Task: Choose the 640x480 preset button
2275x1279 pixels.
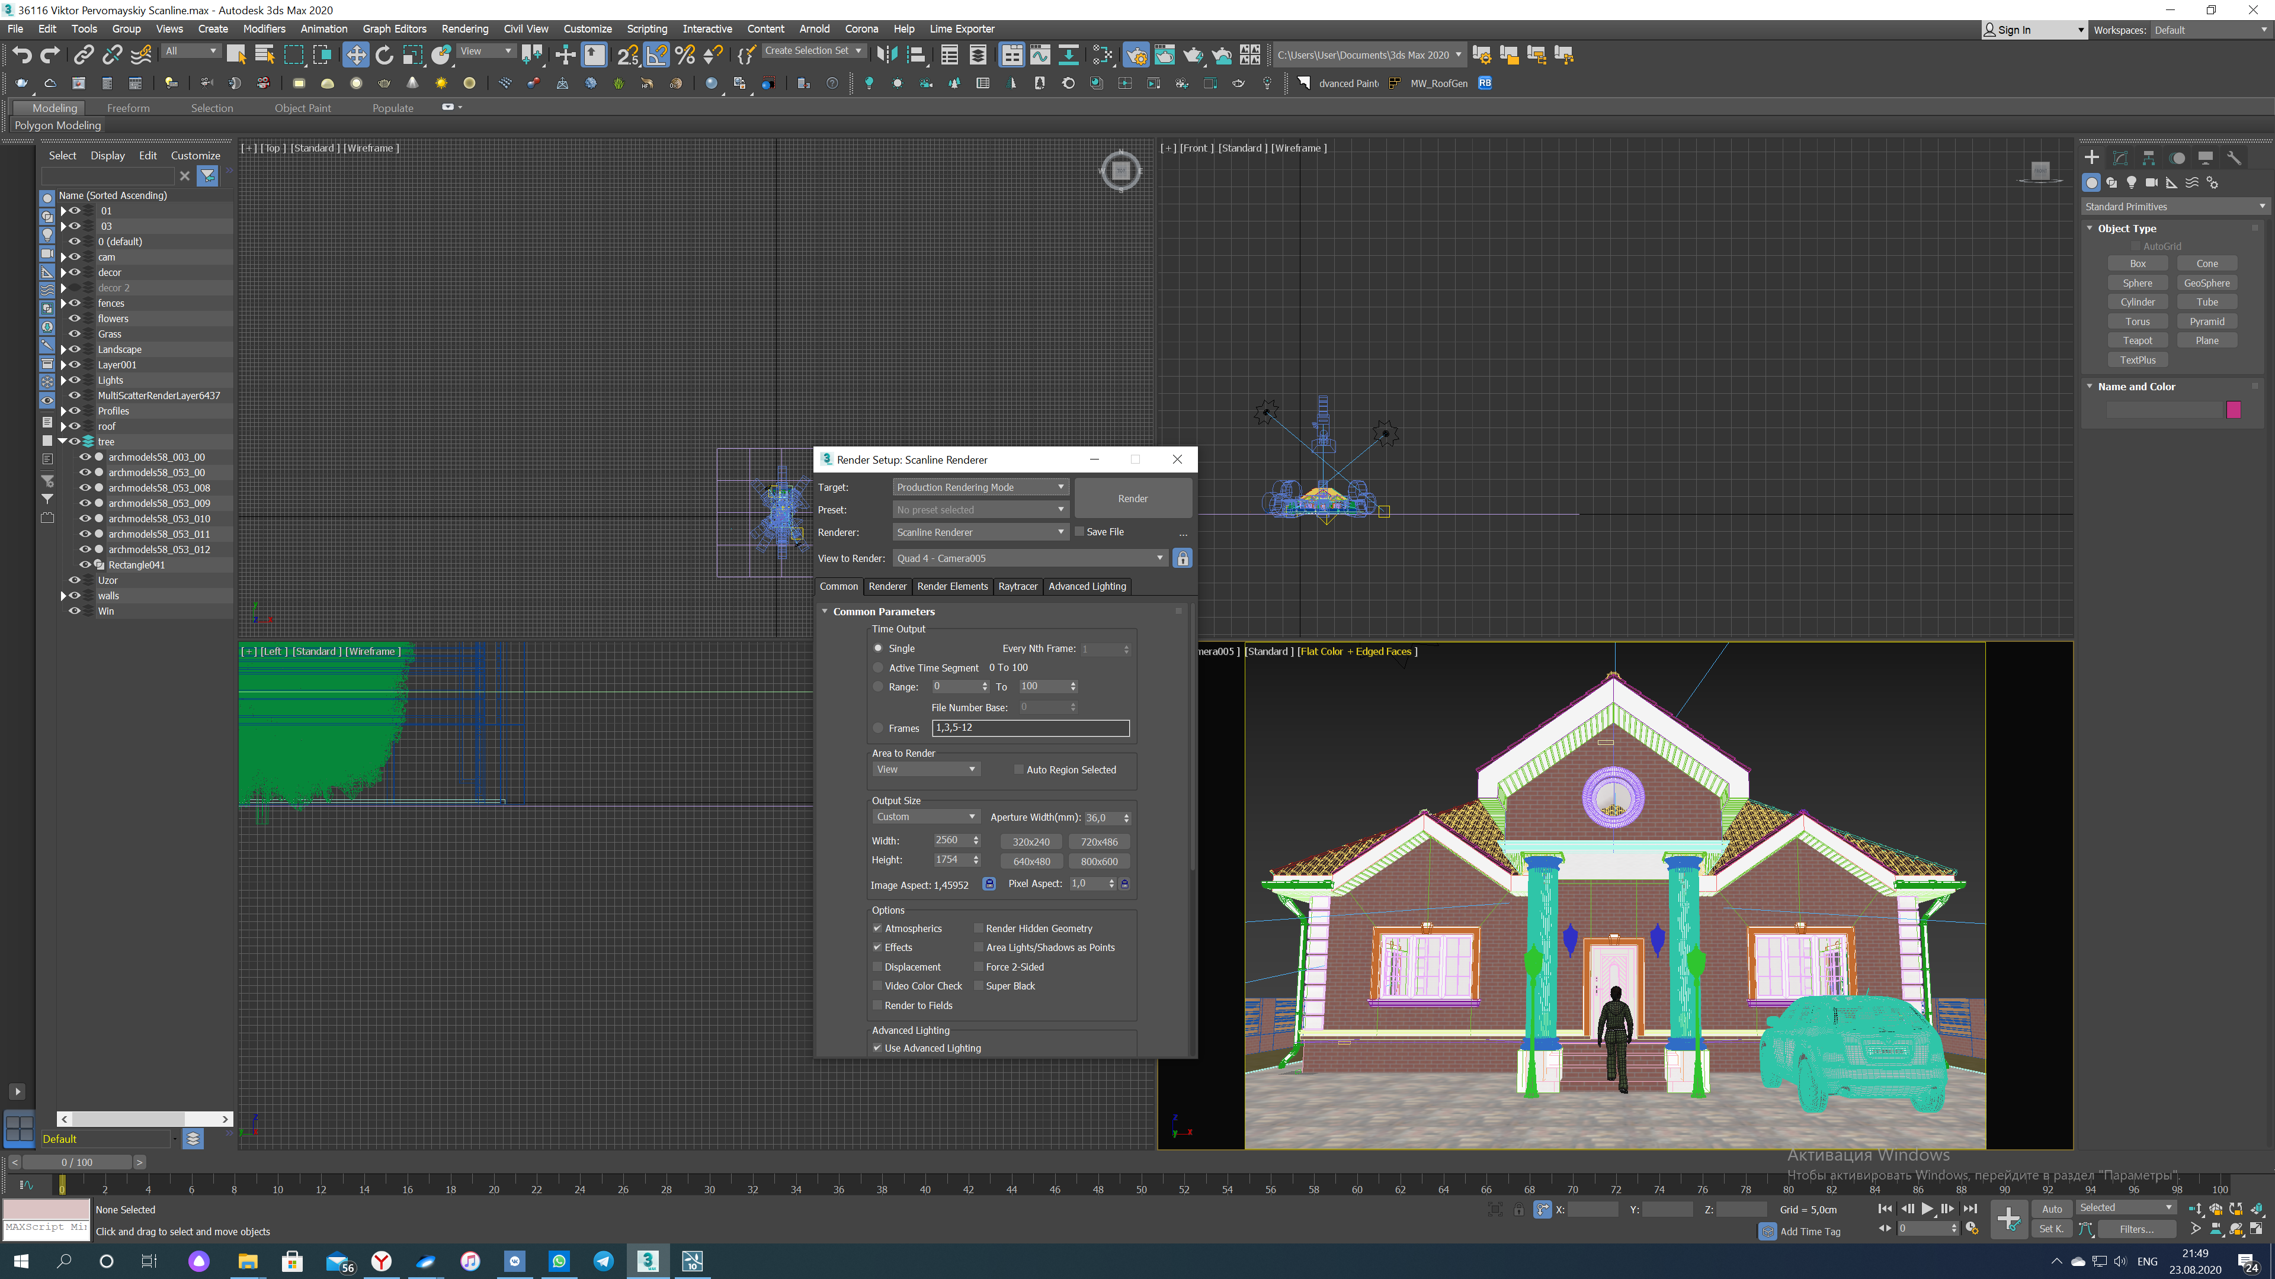Action: point(1031,862)
